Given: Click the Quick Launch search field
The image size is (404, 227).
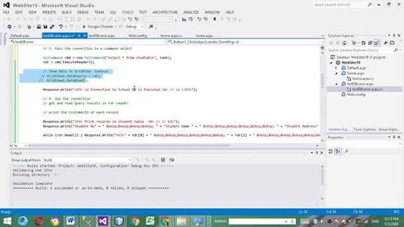Looking at the screenshot, I should (340, 4).
